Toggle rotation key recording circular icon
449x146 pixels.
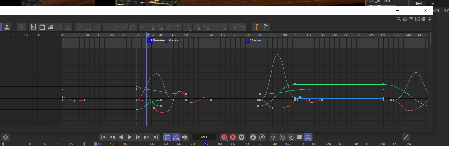click(282, 137)
